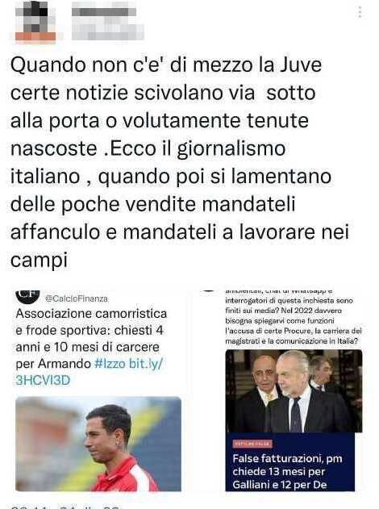
Task: Click the 'Associazione camorristica e frode sportiva' text
Action: pos(91,322)
